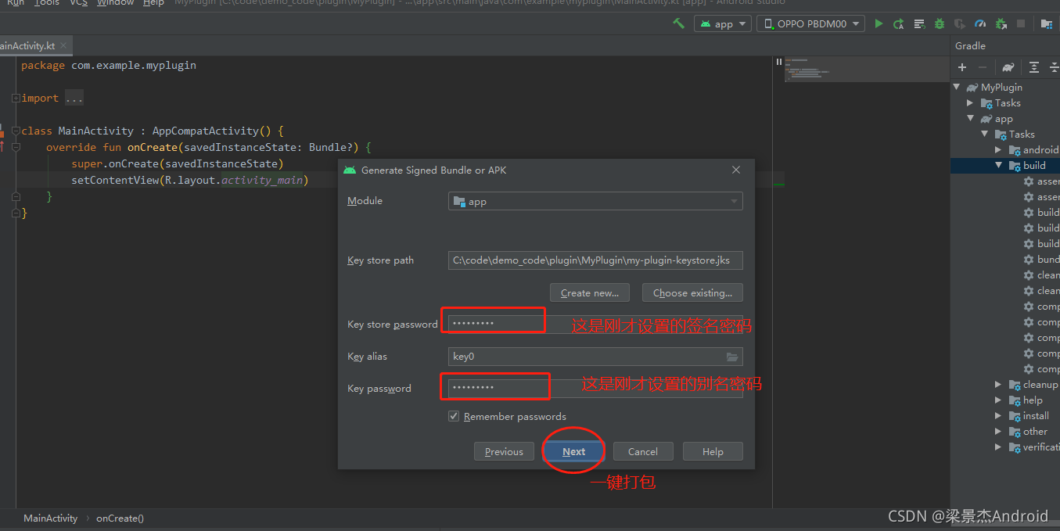
Task: Collapse the app node in the Gradle tree
Action: pos(970,119)
